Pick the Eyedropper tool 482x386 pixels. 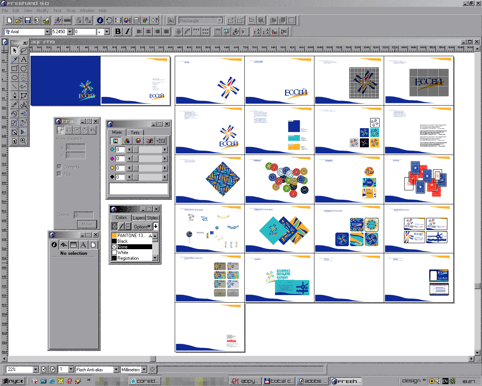pos(14,59)
